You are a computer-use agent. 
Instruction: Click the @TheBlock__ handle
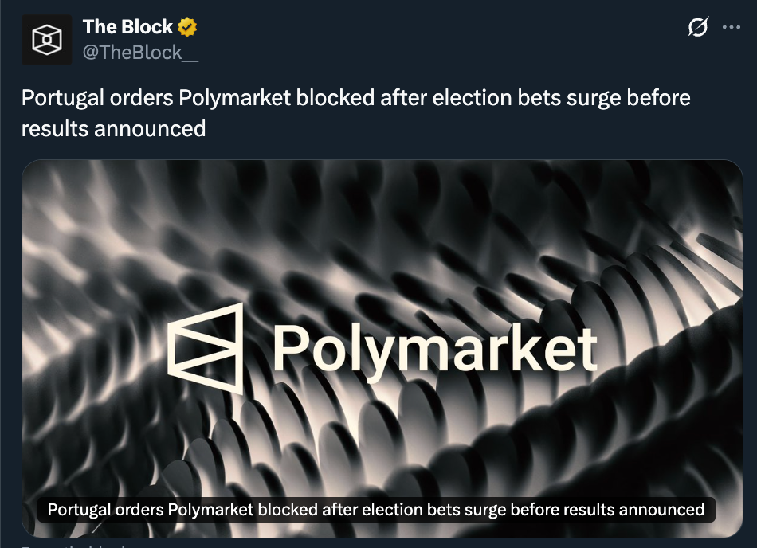click(x=140, y=53)
